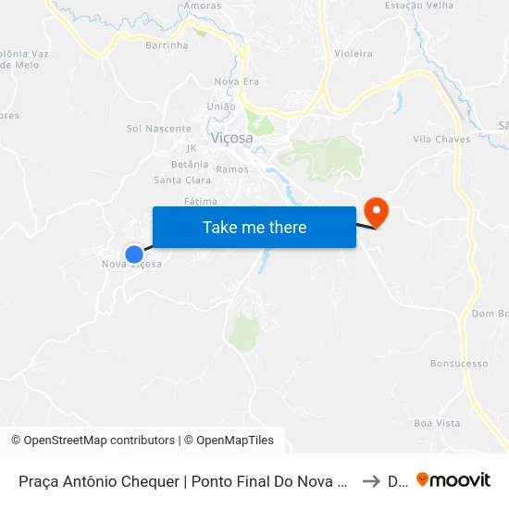
Task: Click the Nova Viçosa neighborhood label
Action: click(x=131, y=265)
